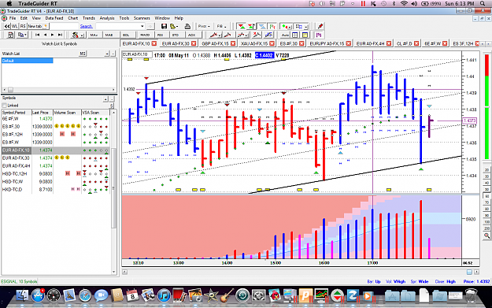Viewport: 492px width, 308px height.
Task: Click the VSA Scan column header
Action: tap(95, 113)
